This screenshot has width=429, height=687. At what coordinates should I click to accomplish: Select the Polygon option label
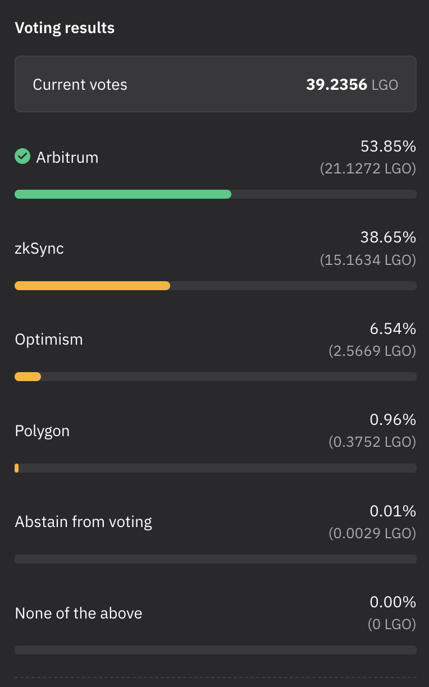42,431
